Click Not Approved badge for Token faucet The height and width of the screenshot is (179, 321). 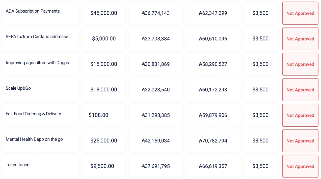[300, 166]
